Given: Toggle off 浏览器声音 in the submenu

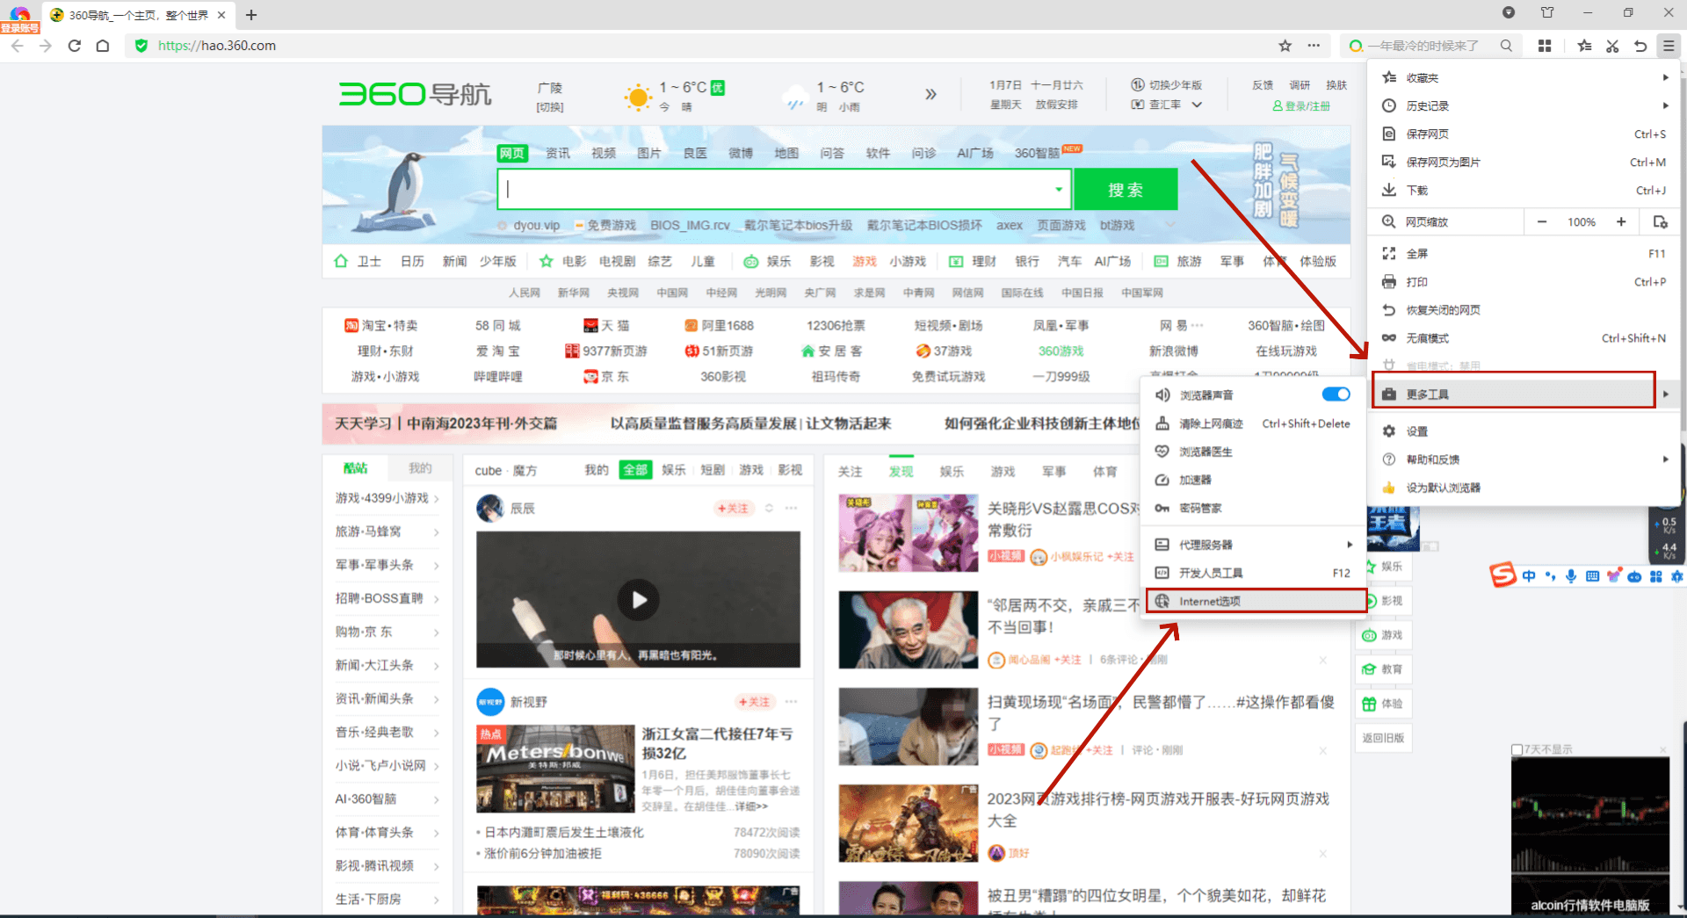Looking at the screenshot, I should click(x=1335, y=394).
